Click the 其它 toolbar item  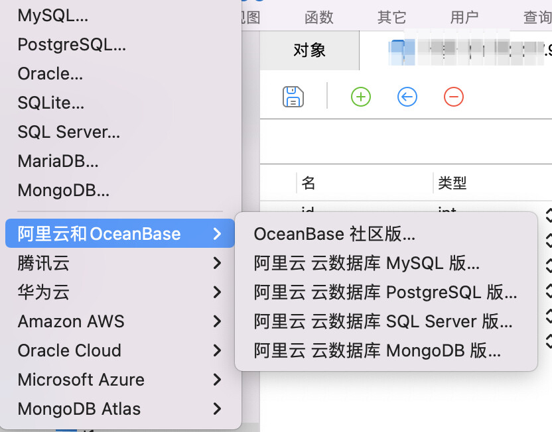point(391,17)
